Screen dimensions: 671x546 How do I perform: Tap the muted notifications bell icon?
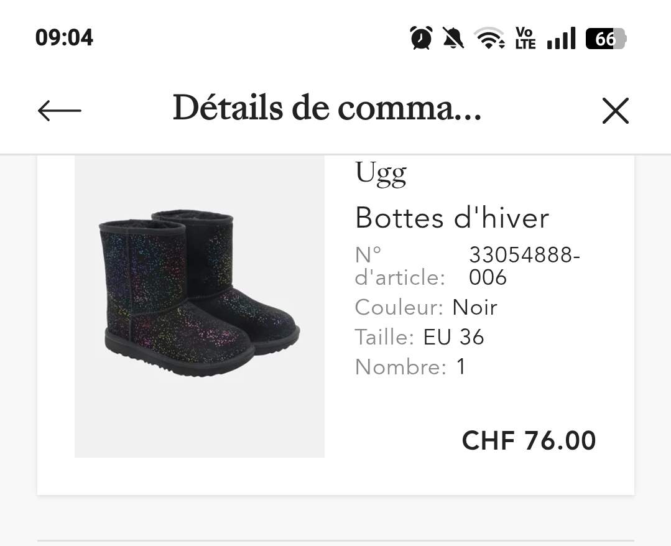click(453, 38)
